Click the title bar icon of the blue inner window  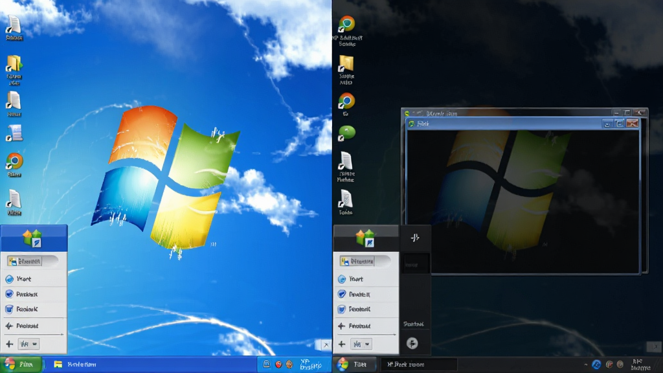coord(411,124)
